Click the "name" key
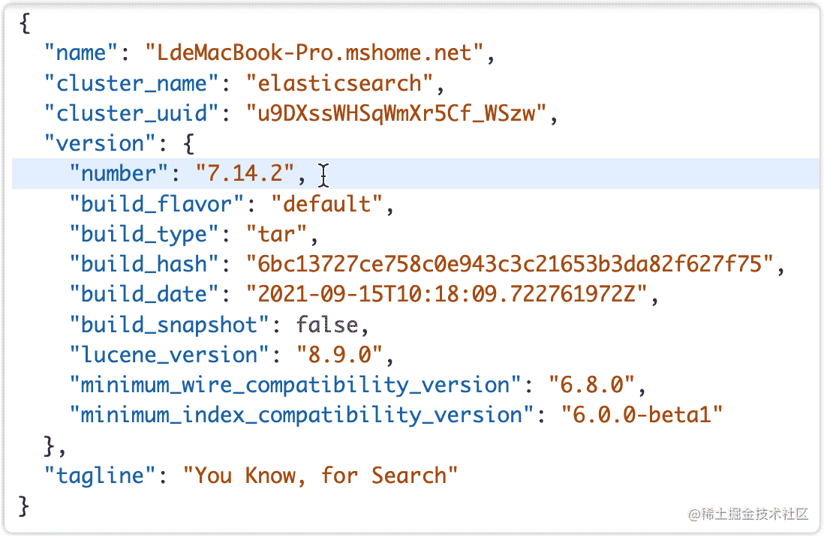Viewport: 824px width, 537px height. 82,53
